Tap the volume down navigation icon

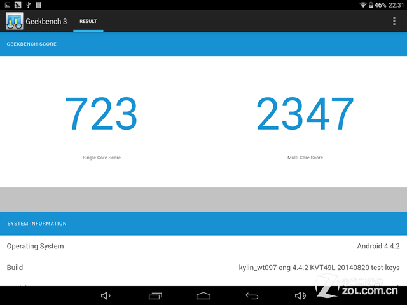[x=106, y=295]
